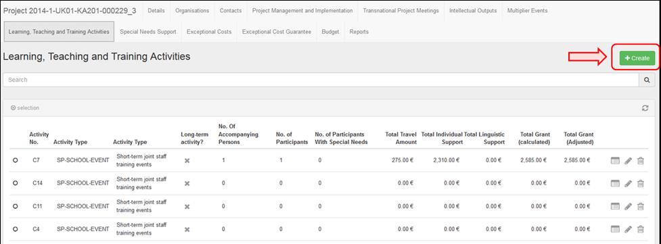The width and height of the screenshot is (661, 244).
Task: Edit activity C7 with the pencil icon
Action: click(x=628, y=161)
